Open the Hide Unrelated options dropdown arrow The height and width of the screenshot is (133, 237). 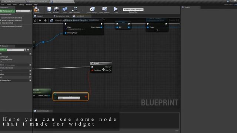click(x=82, y=10)
